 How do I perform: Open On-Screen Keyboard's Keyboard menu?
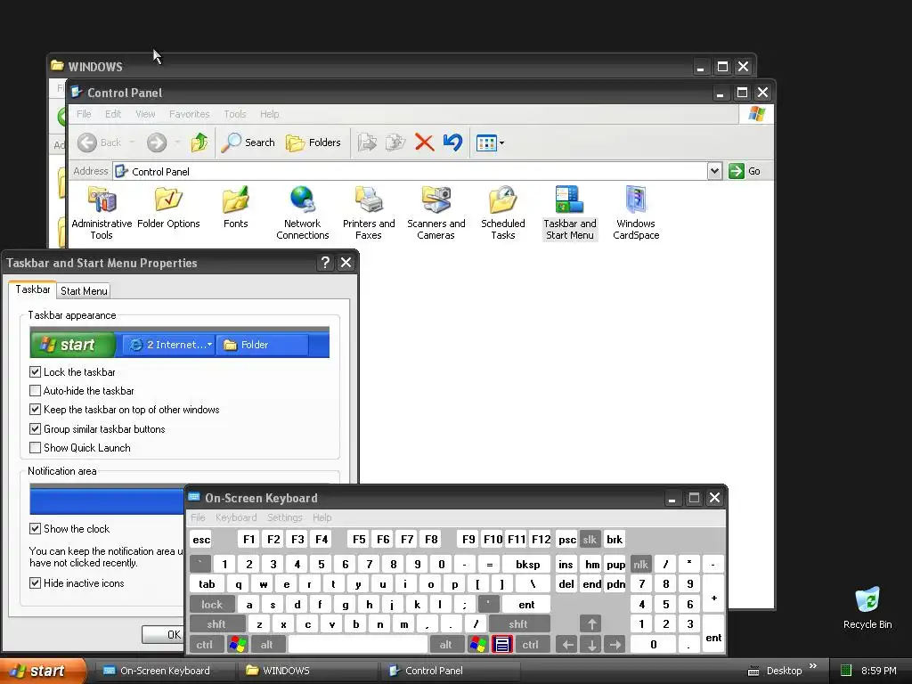click(235, 517)
